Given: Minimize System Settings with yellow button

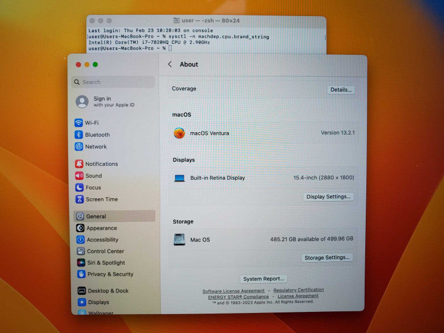Looking at the screenshot, I should point(87,64).
